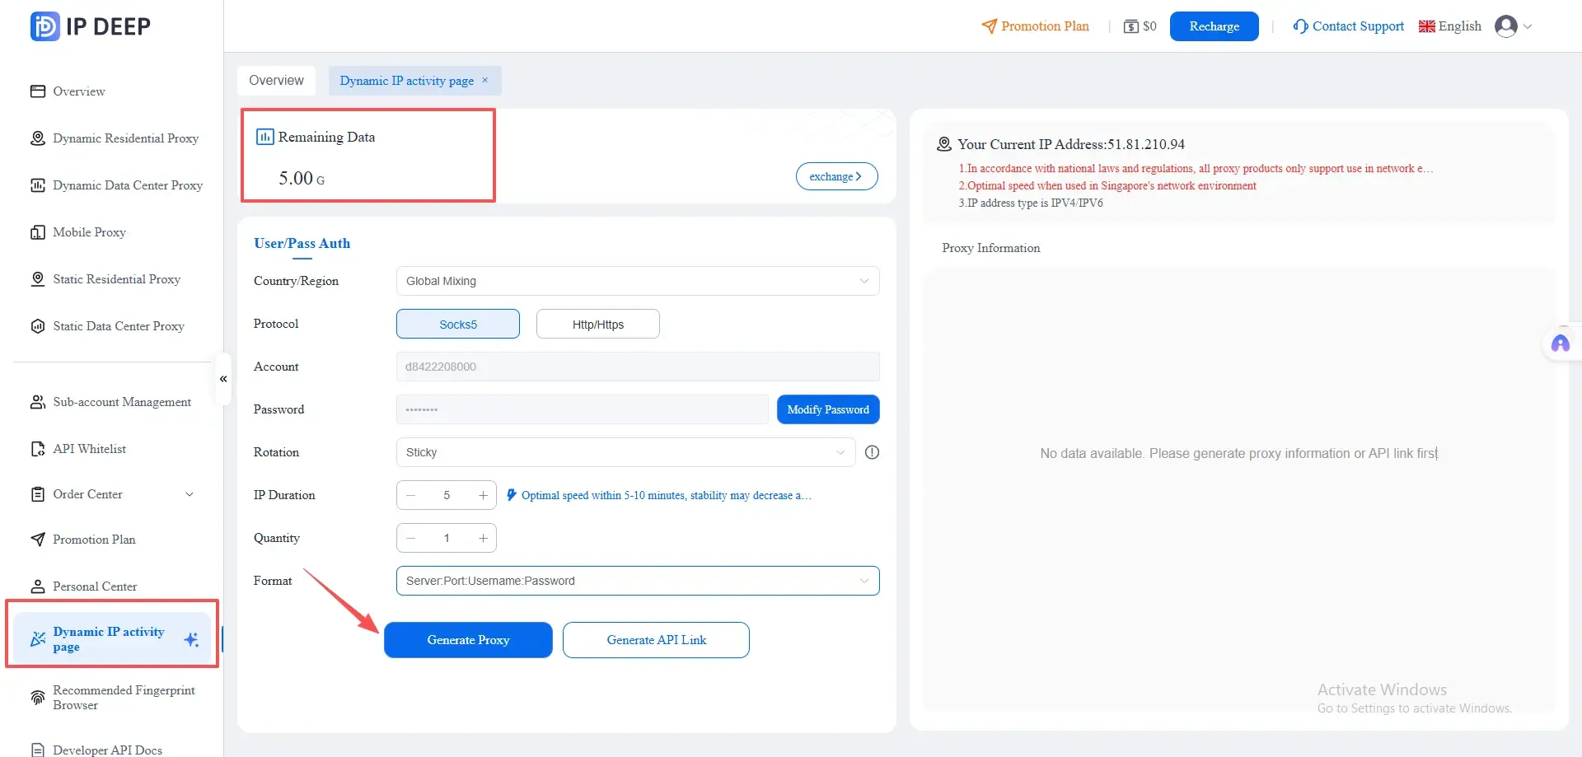Collapse the sidebar with double-arrow icon
Image resolution: width=1582 pixels, height=757 pixels.
pyautogui.click(x=223, y=379)
